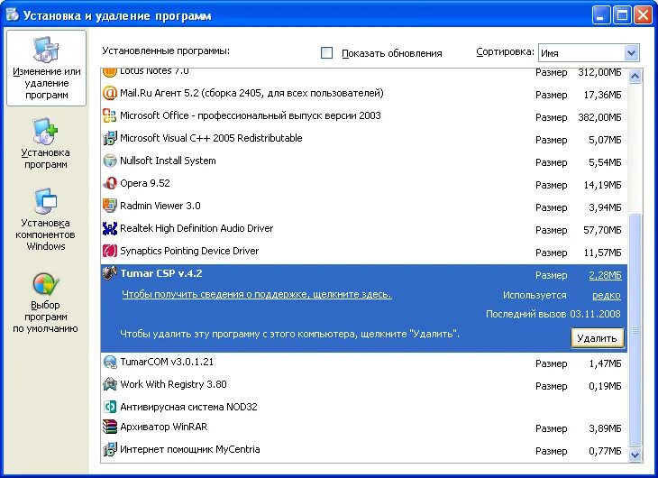The width and height of the screenshot is (658, 478).
Task: Select 'TumarCOM v3.0.1.21' entry
Action: point(364,363)
